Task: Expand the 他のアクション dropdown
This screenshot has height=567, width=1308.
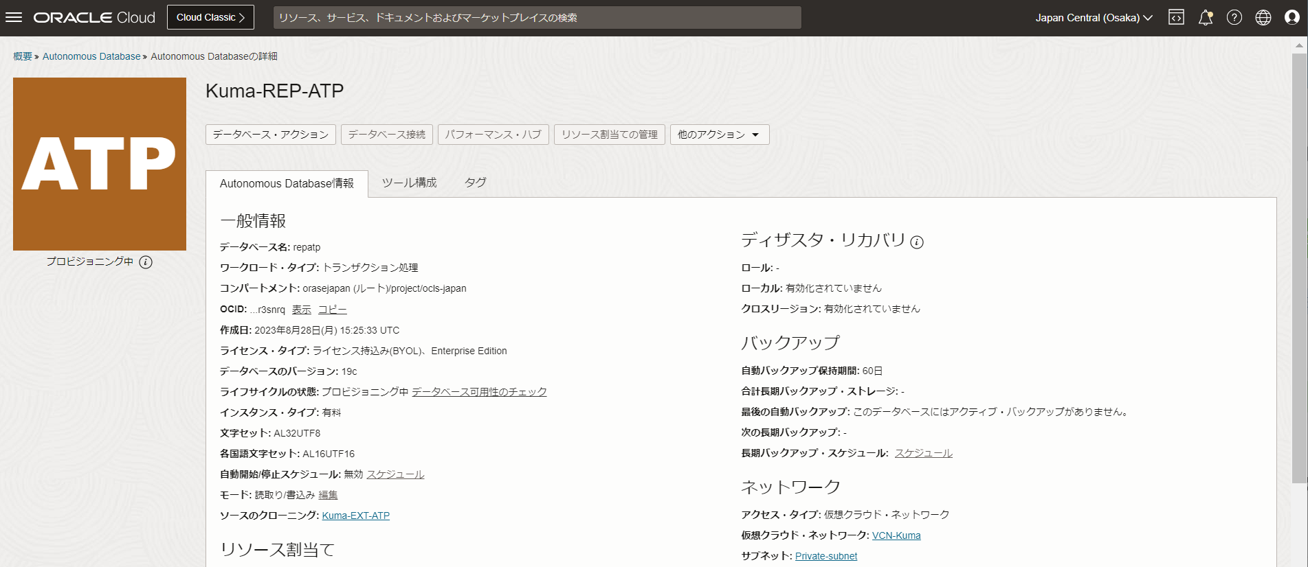Action: pos(720,135)
